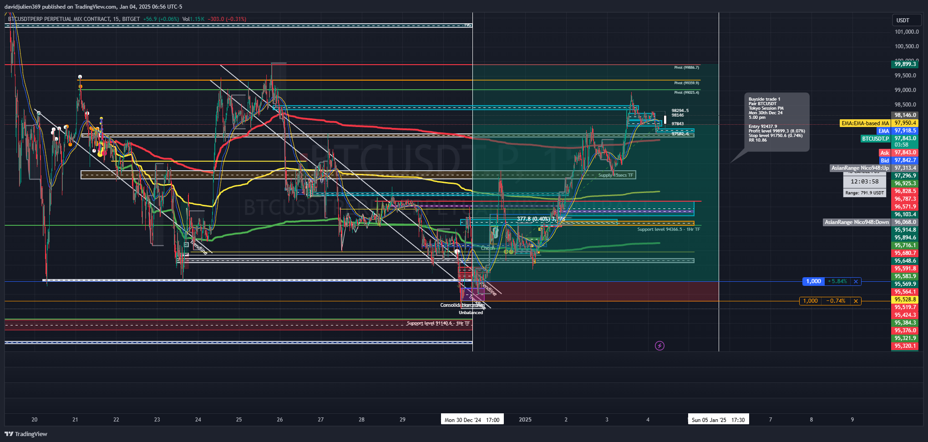Click the Pivot (99359.9) label
Viewport: 928px width, 442px height.
click(x=686, y=83)
